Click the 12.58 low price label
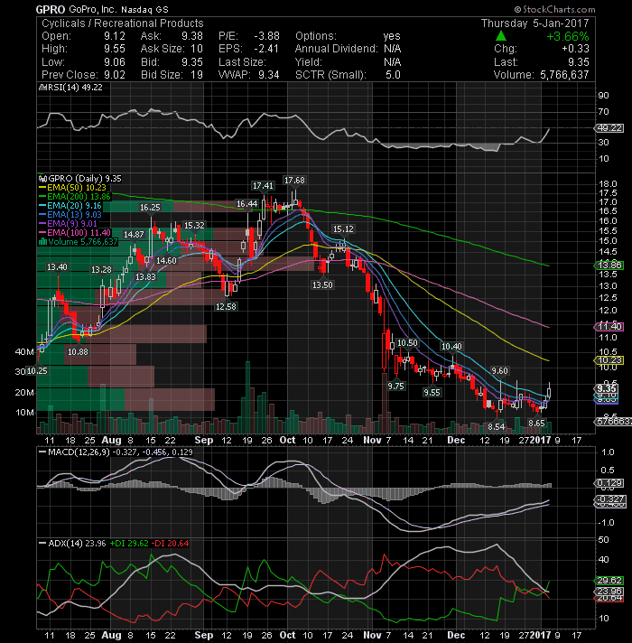This screenshot has height=643, width=632. coord(226,306)
